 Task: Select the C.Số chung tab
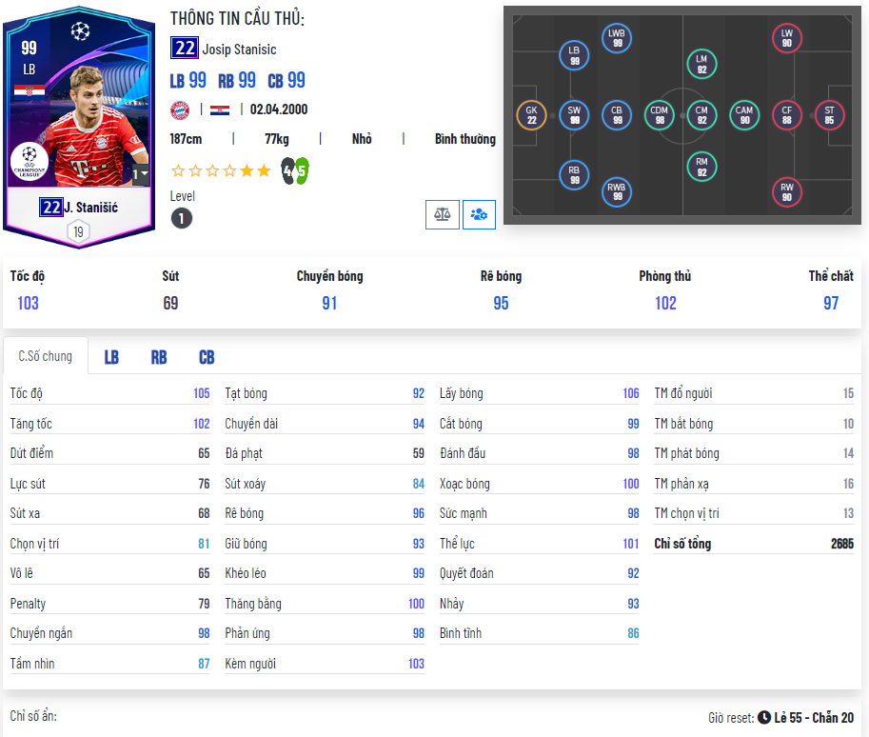pyautogui.click(x=46, y=356)
